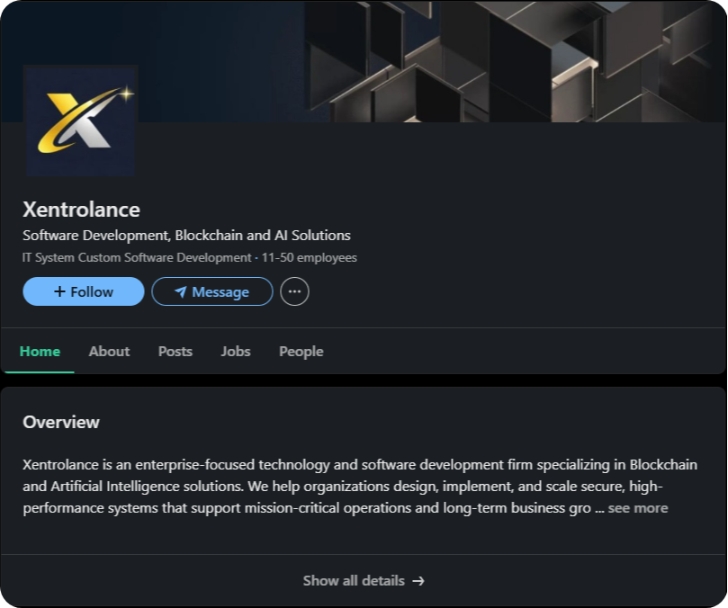This screenshot has height=608, width=728.
Task: Click the arrow icon beside Show all details
Action: pyautogui.click(x=418, y=581)
